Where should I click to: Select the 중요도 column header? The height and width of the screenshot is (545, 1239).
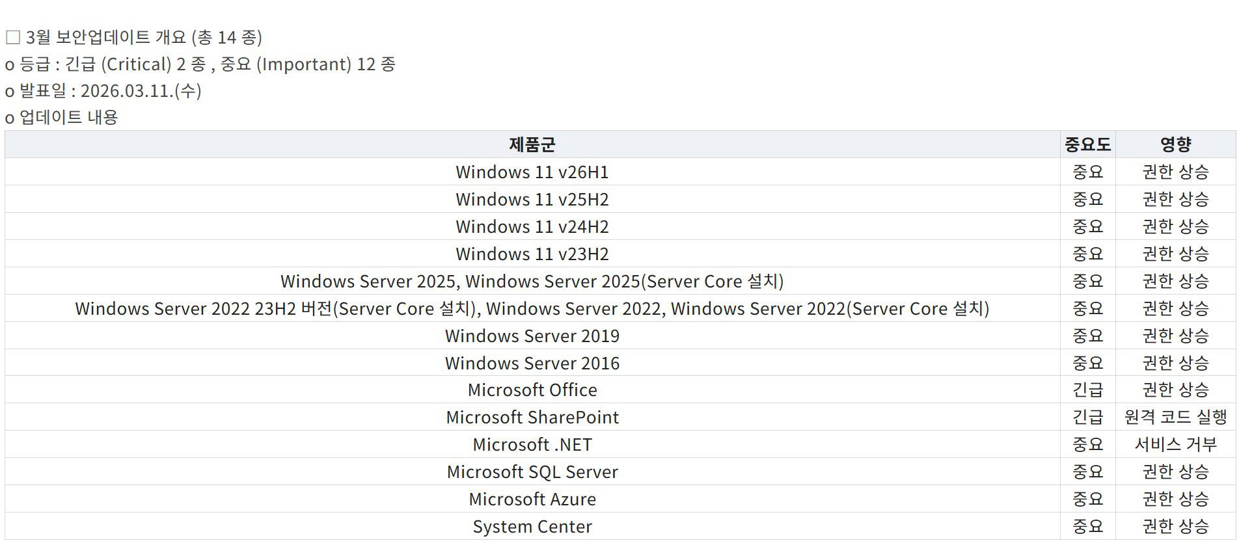pos(1087,144)
